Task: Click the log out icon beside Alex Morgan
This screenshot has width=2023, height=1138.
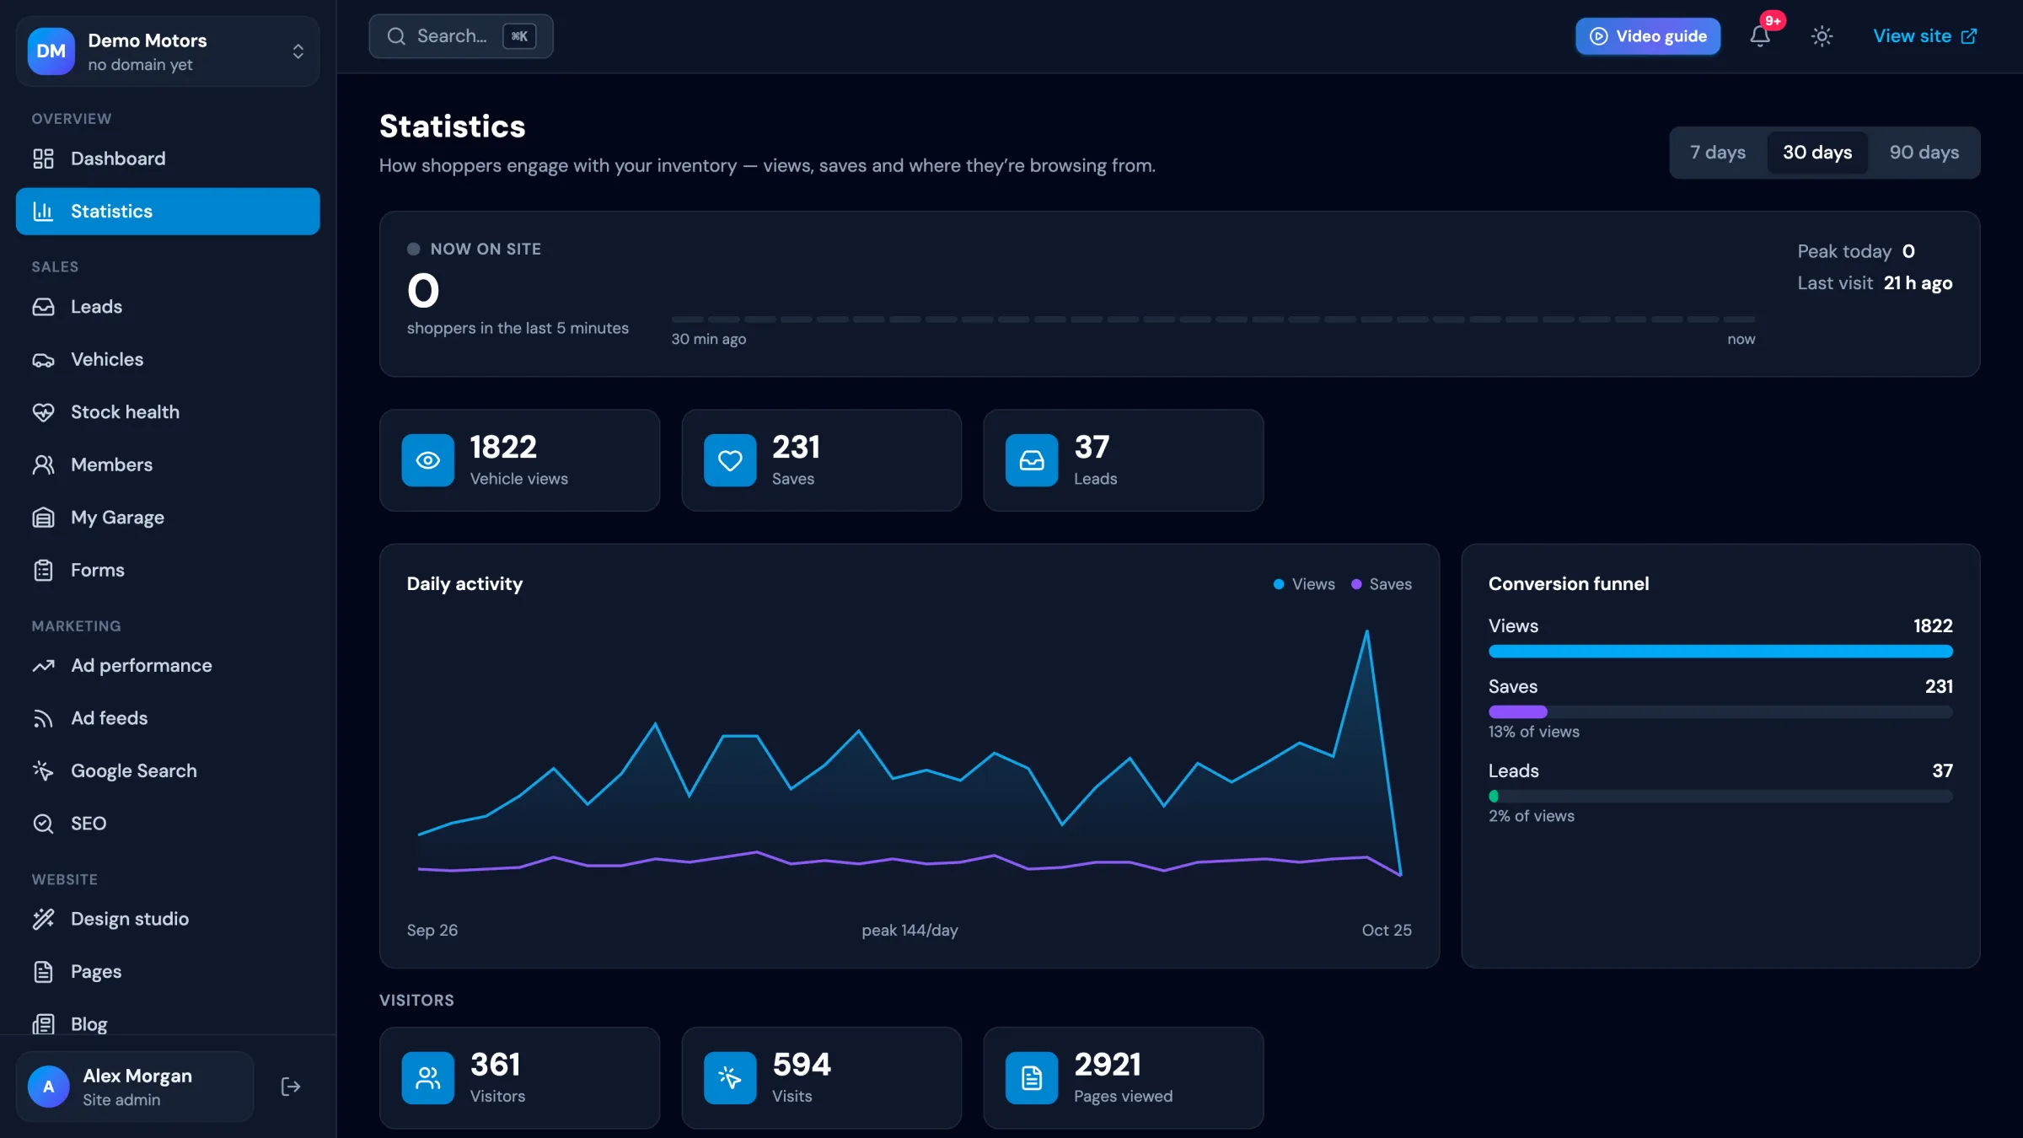Action: point(290,1087)
